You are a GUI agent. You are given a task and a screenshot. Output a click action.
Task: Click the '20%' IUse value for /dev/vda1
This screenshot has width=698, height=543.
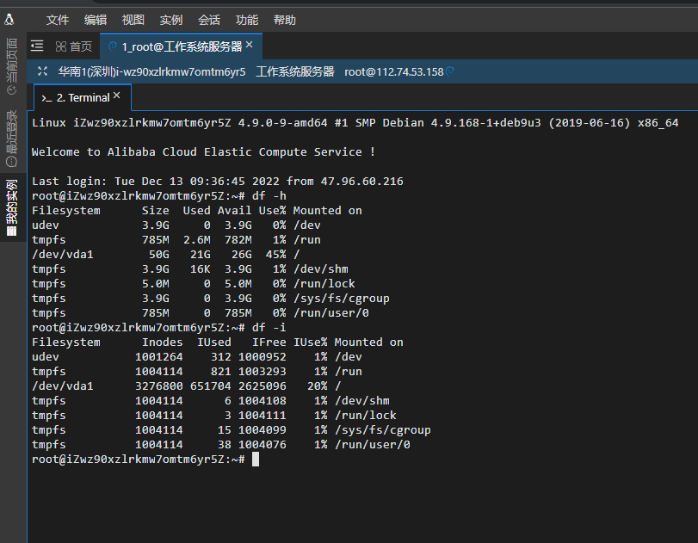318,386
